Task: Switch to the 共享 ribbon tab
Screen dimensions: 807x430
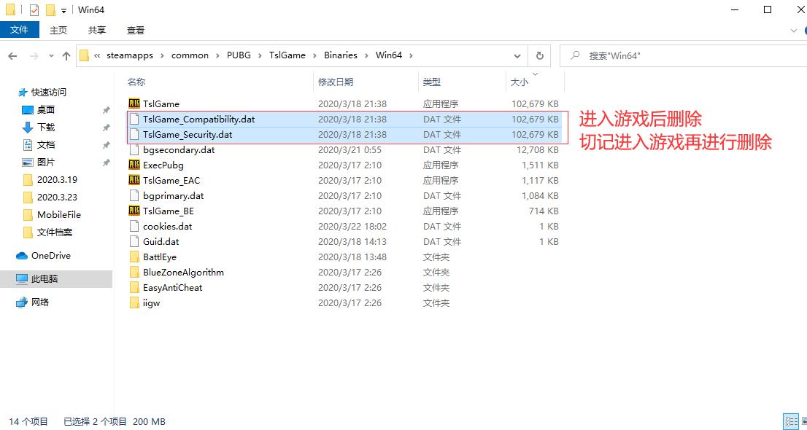Action: tap(97, 30)
